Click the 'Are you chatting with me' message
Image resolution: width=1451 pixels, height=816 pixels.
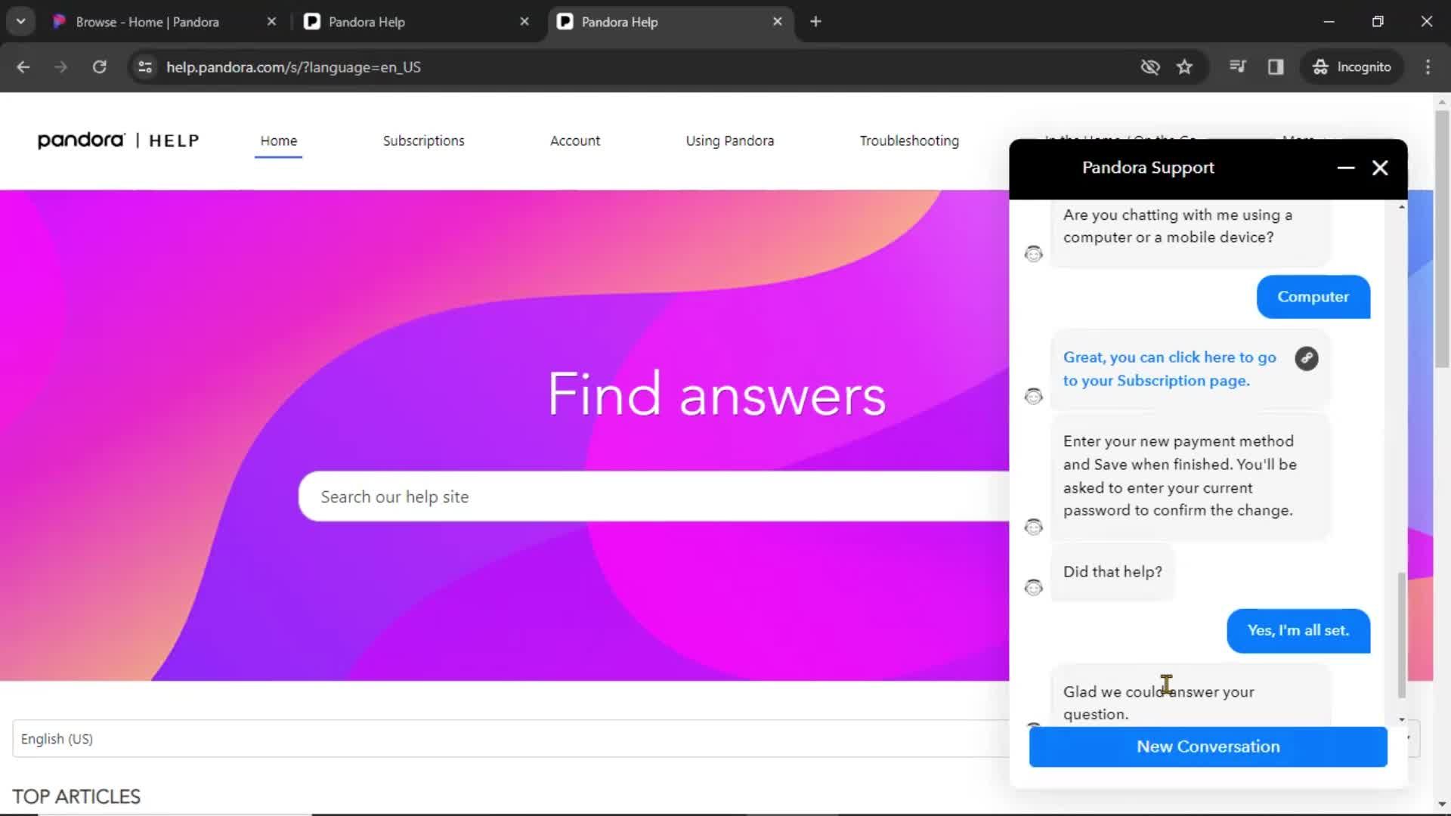[1190, 232]
